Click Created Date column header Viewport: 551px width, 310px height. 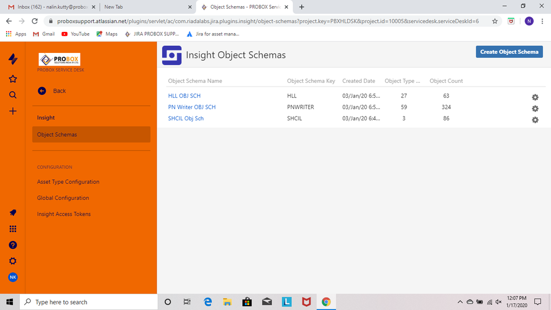coord(359,81)
